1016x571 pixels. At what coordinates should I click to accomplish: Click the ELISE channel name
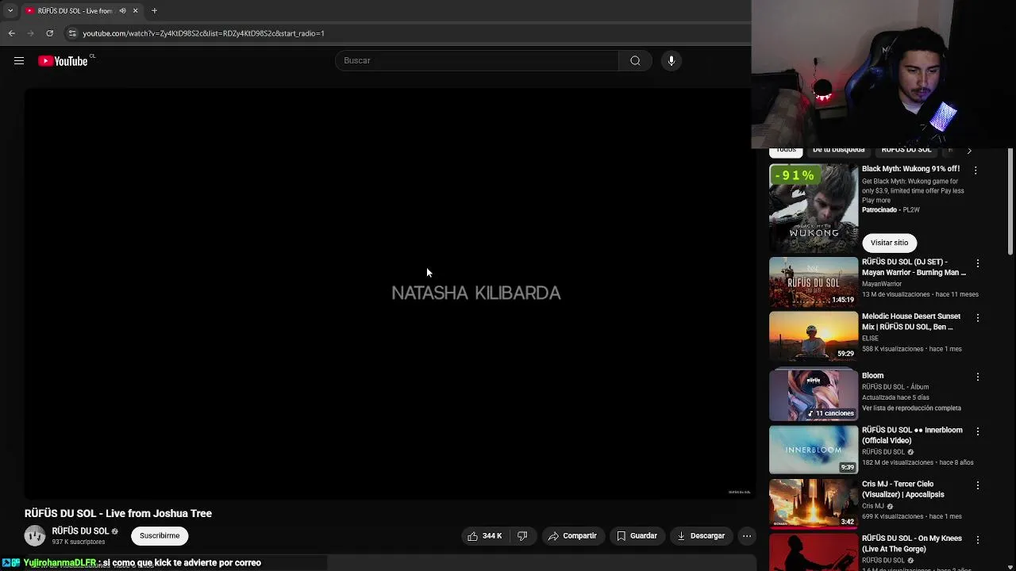point(870,339)
